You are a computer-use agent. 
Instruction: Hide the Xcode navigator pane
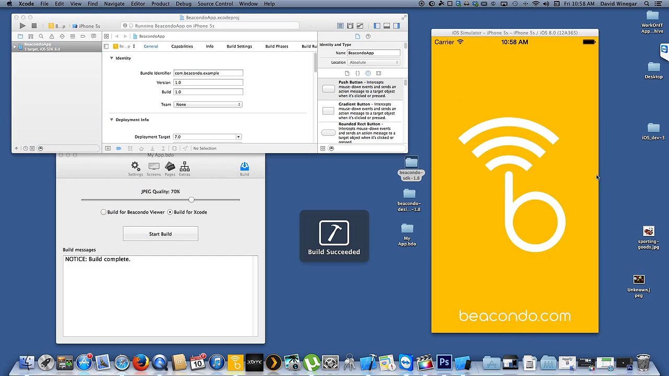(x=377, y=26)
